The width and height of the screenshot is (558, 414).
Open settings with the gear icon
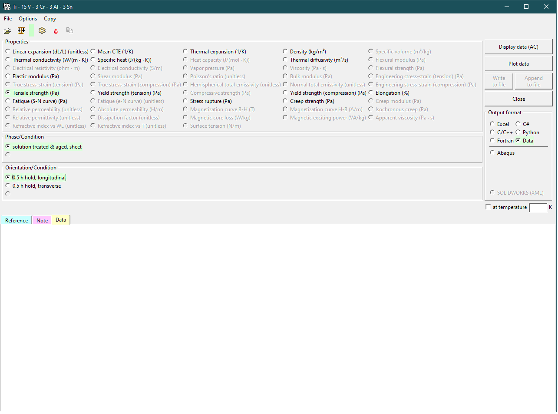[42, 30]
